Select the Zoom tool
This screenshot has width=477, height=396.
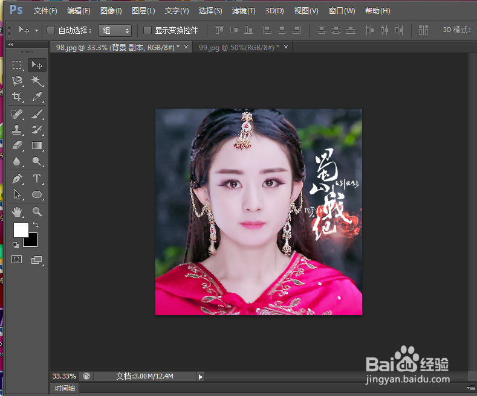37,212
